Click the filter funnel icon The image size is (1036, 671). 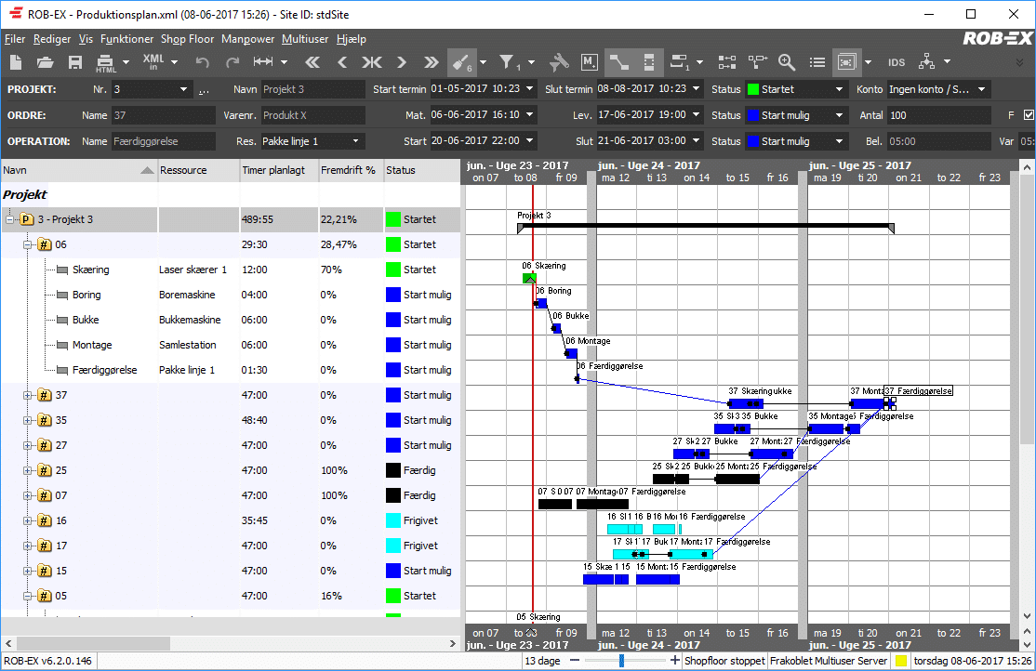pyautogui.click(x=508, y=62)
